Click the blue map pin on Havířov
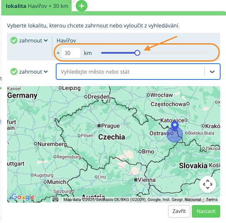 tap(175, 126)
